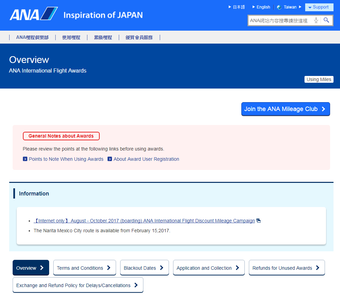
Task: Open About Award User Registration link
Action: click(x=146, y=159)
